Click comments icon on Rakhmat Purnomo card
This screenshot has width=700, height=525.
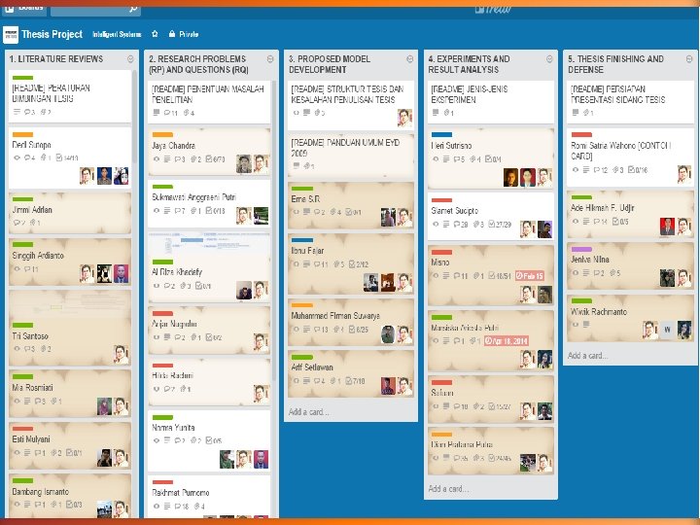click(x=182, y=507)
